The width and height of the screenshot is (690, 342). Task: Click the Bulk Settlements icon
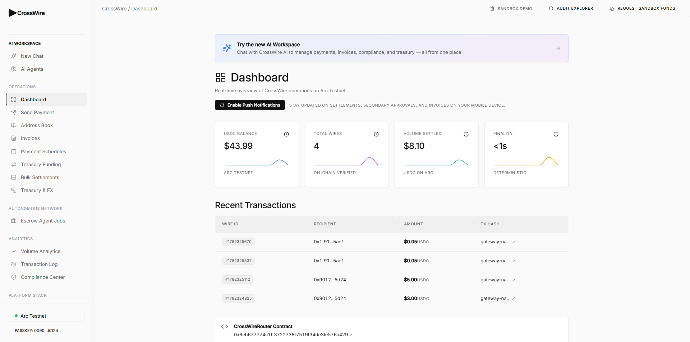[14, 177]
